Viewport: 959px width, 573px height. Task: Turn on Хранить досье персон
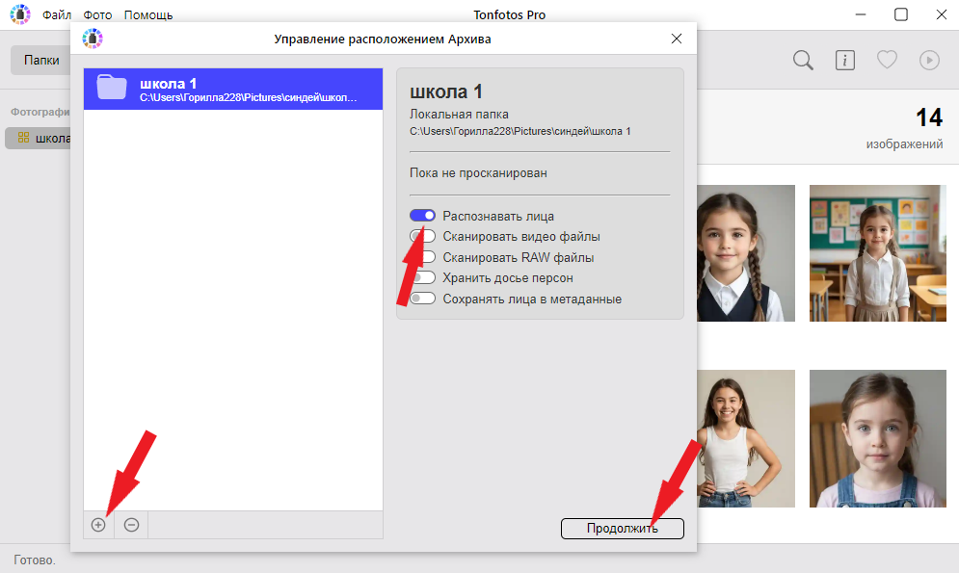pos(422,278)
